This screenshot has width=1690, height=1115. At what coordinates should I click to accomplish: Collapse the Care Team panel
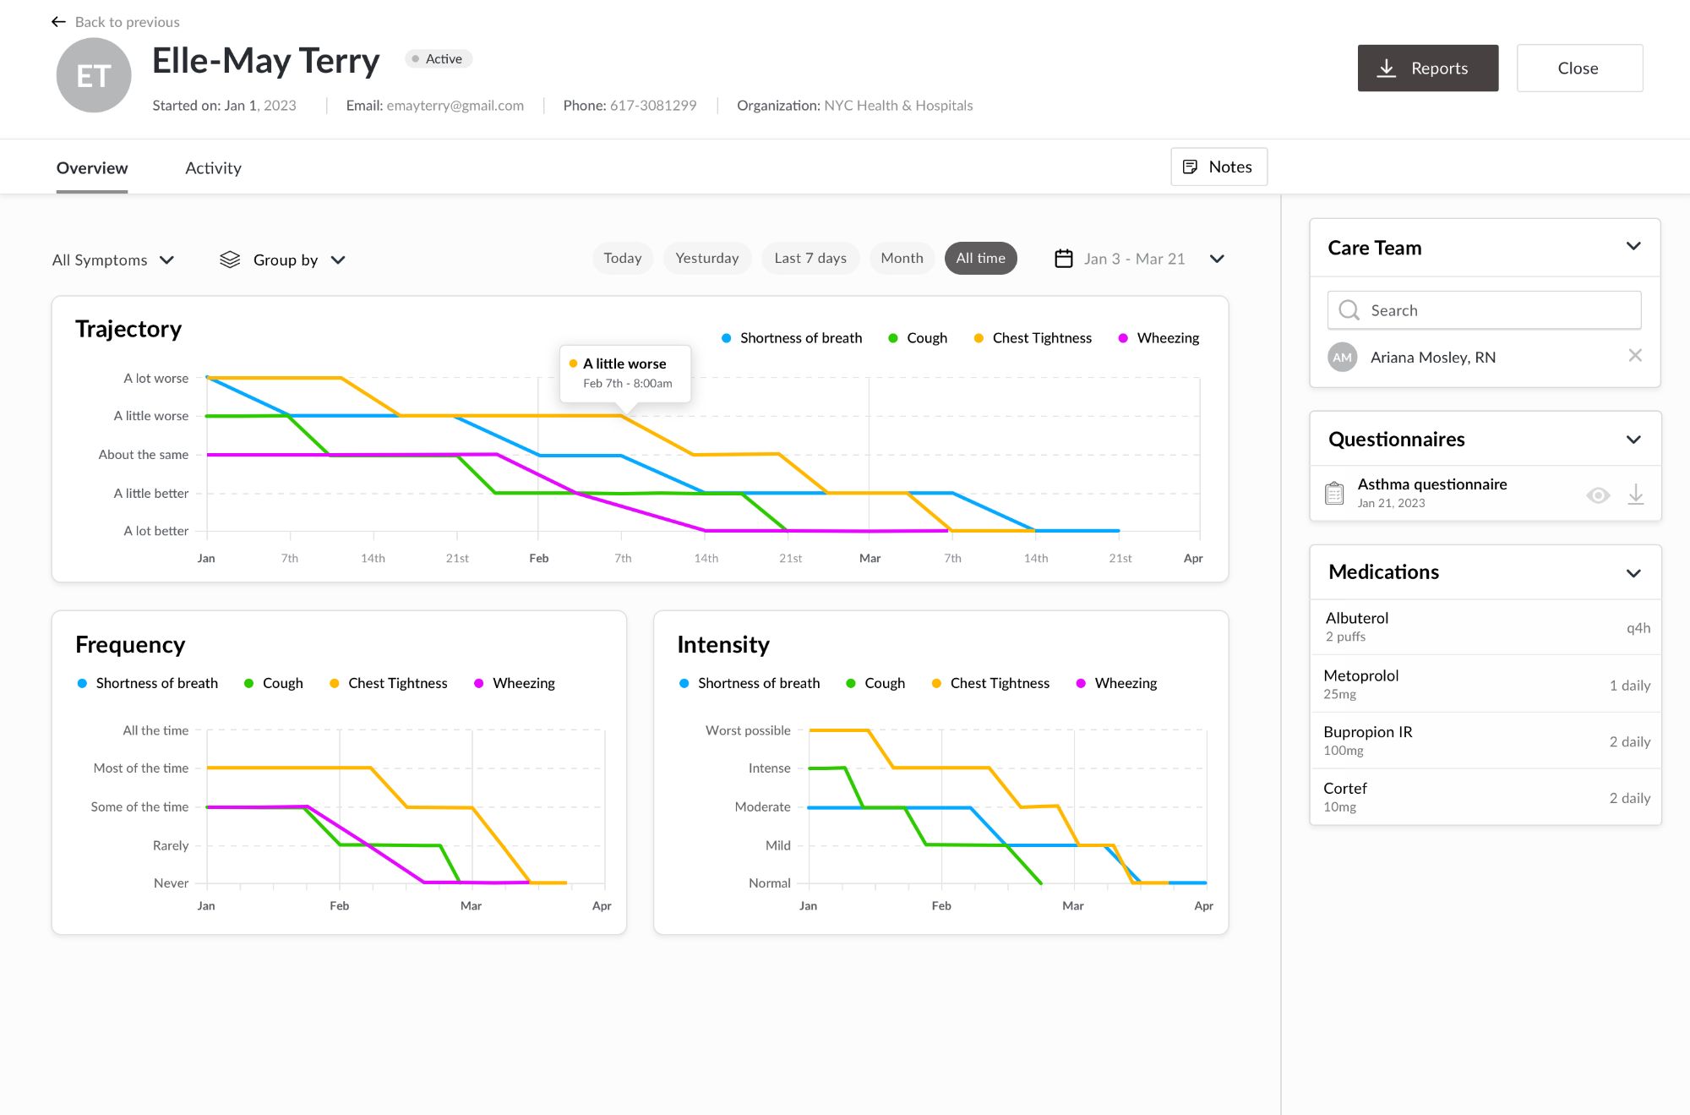(x=1633, y=247)
